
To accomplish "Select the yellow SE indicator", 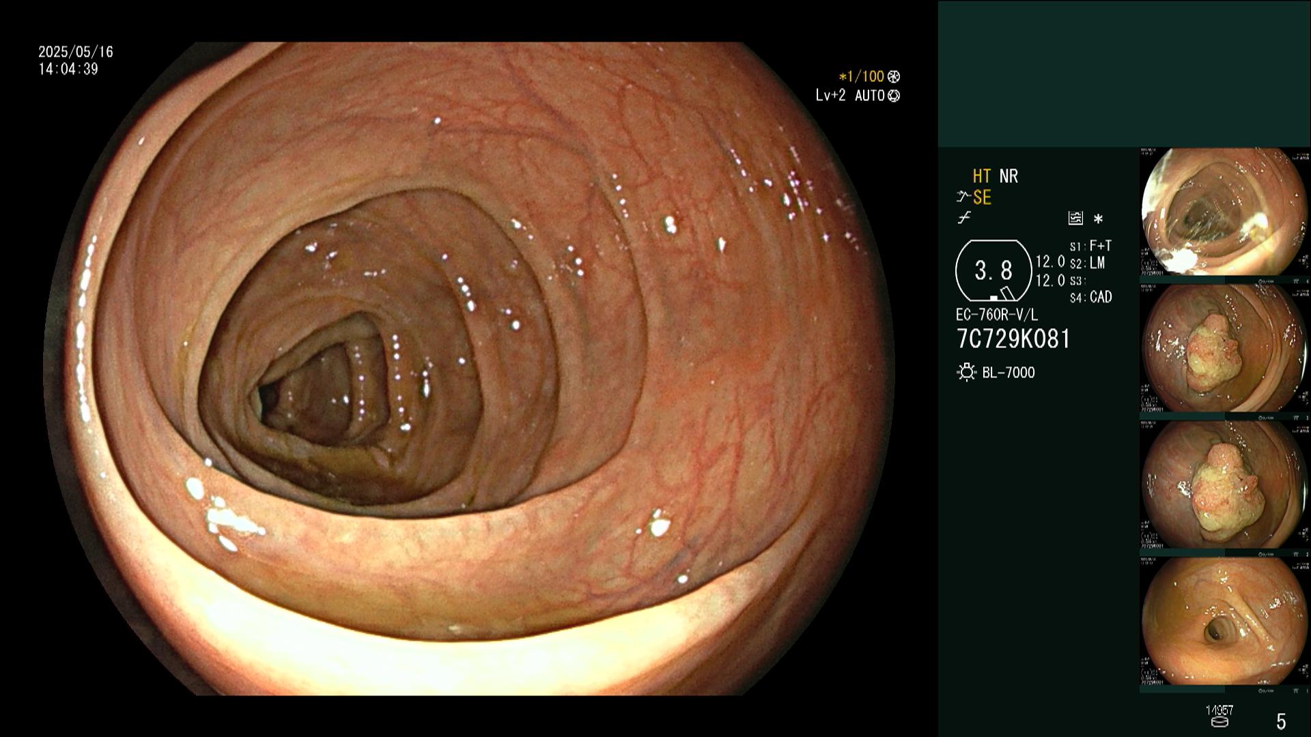I will point(982,198).
